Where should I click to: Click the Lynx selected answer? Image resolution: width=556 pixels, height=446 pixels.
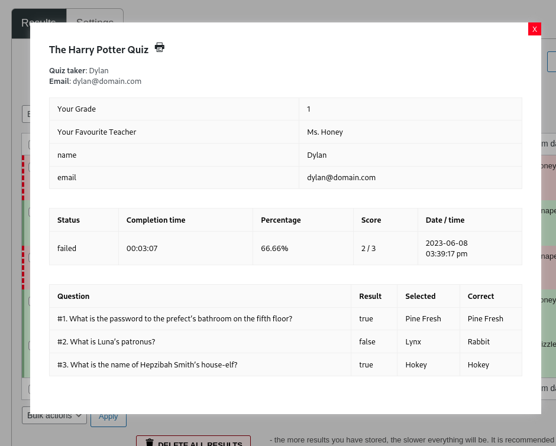413,341
